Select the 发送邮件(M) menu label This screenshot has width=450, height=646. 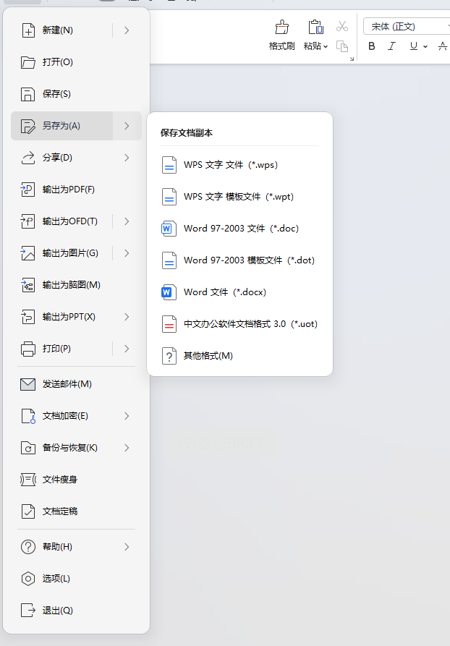pos(67,384)
